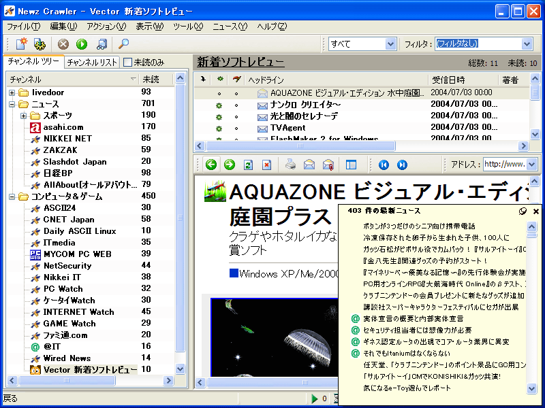Screen dimensions: 545x408
Task: Click the open envelope mail icon
Action: [309, 165]
